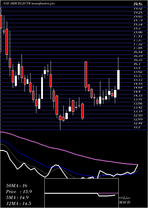Click the 15.37 price level label

coord(138,76)
